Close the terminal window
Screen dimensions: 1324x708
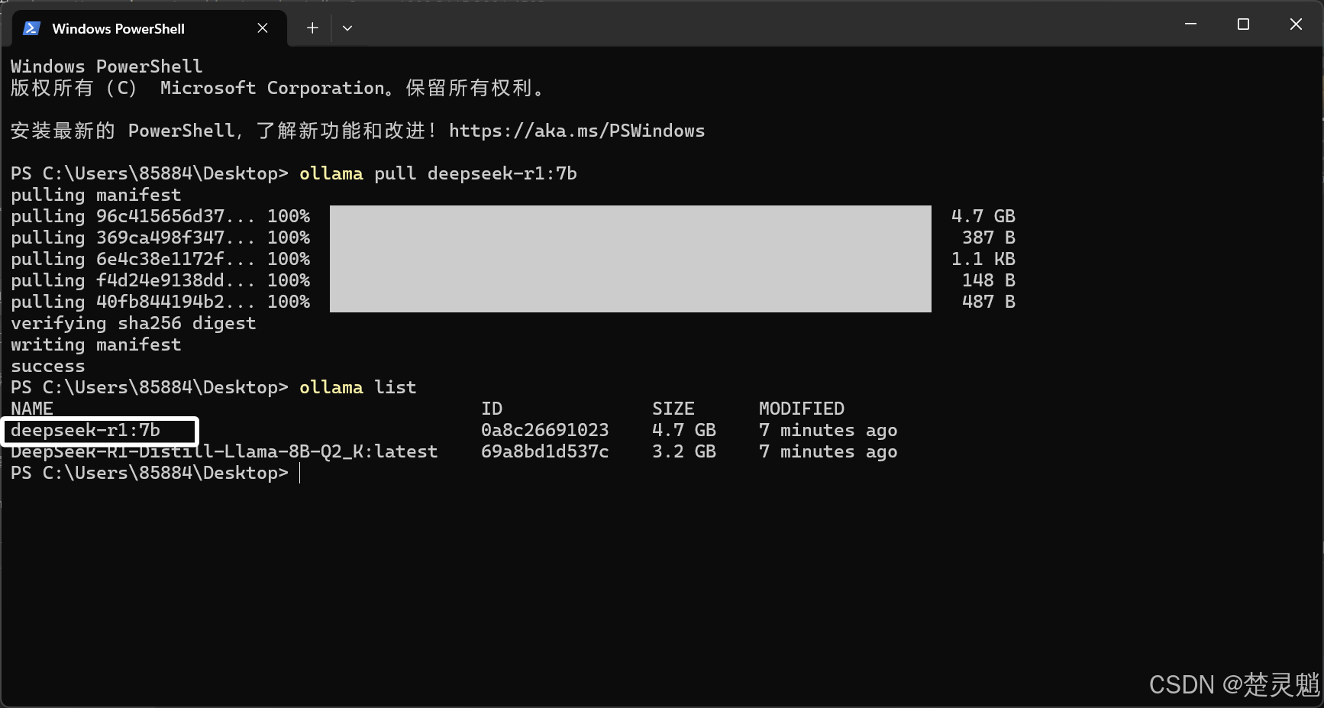1296,24
